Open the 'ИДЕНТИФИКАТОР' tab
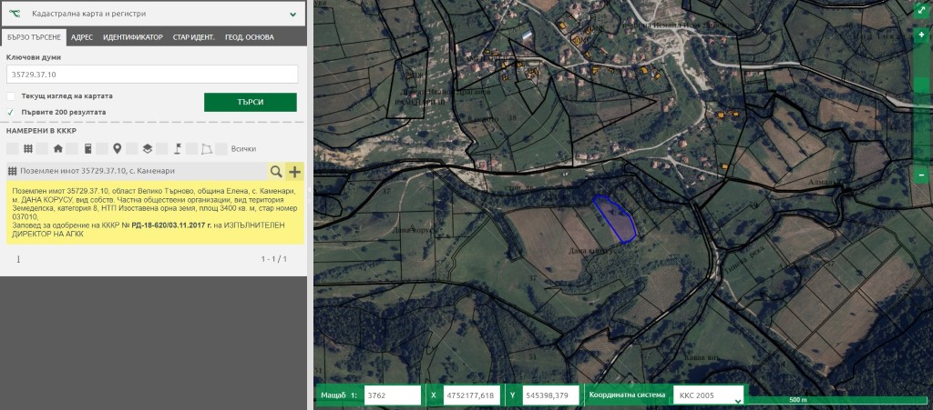Image resolution: width=933 pixels, height=410 pixels. click(x=133, y=37)
